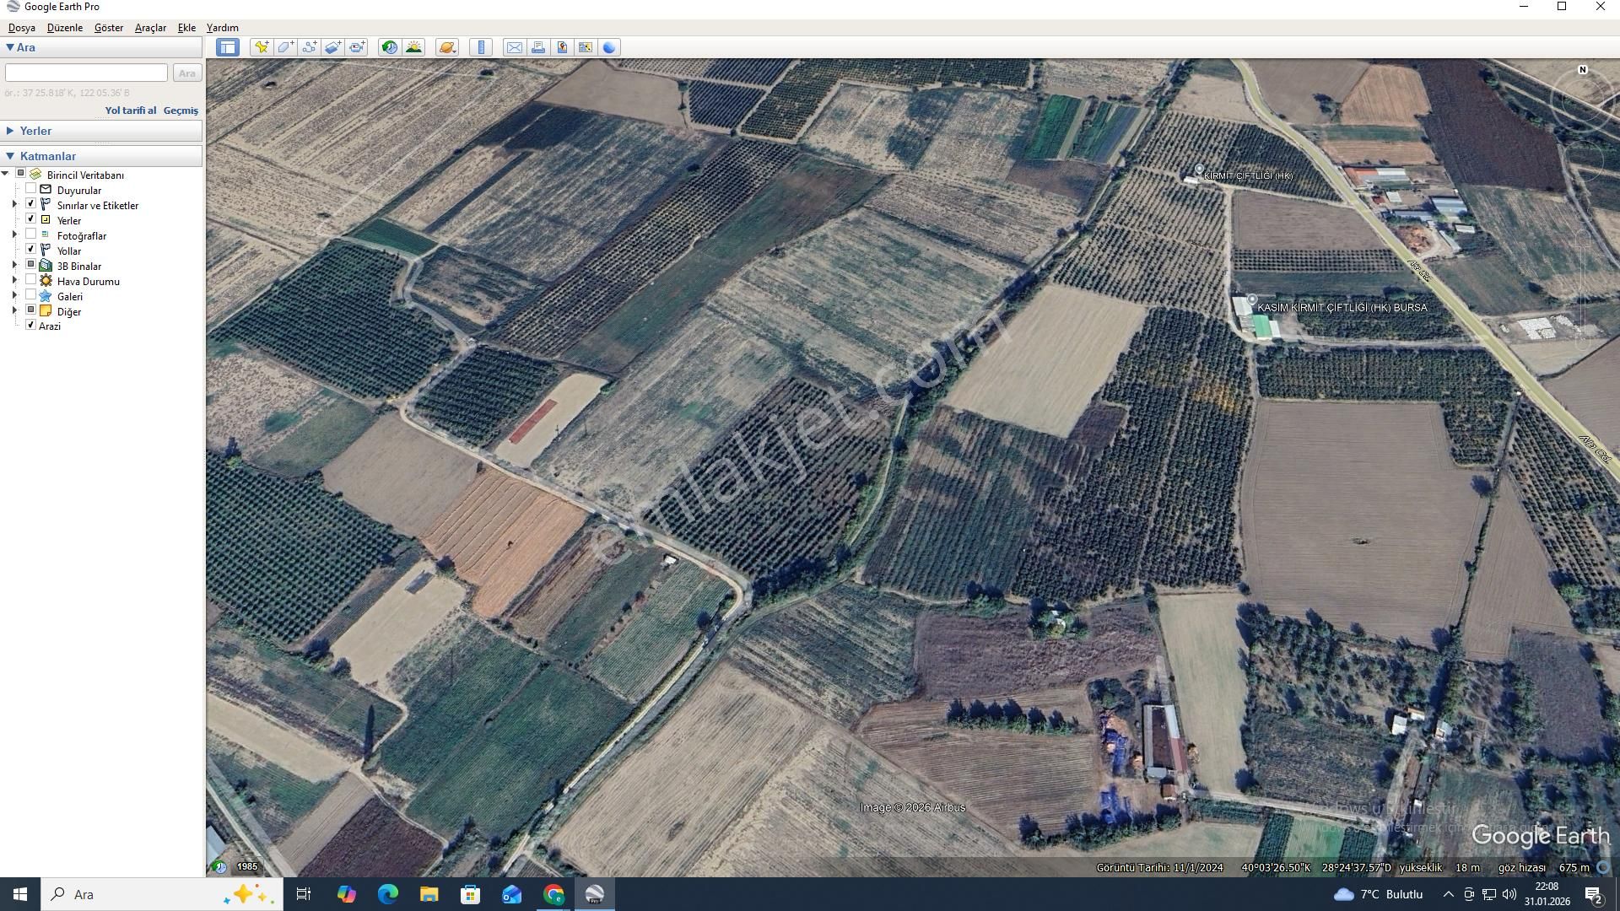Show historical imagery with clock icon
This screenshot has height=911, width=1620.
(389, 47)
